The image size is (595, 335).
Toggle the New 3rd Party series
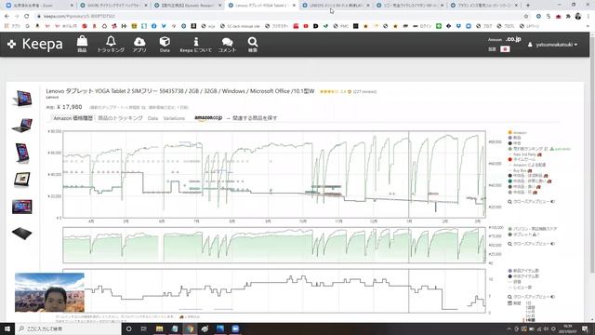coord(524,154)
